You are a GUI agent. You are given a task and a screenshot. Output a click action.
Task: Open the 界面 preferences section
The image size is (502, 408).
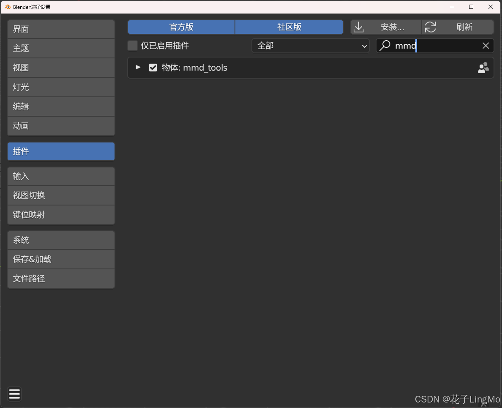61,29
